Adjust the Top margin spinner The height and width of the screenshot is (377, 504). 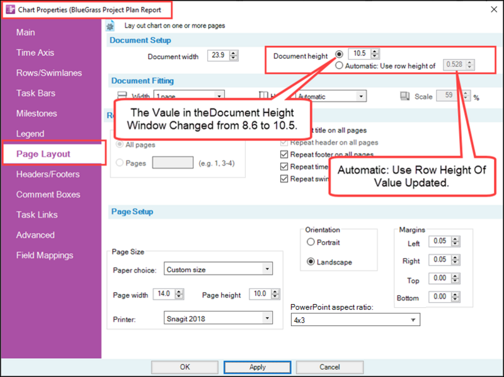(x=455, y=278)
